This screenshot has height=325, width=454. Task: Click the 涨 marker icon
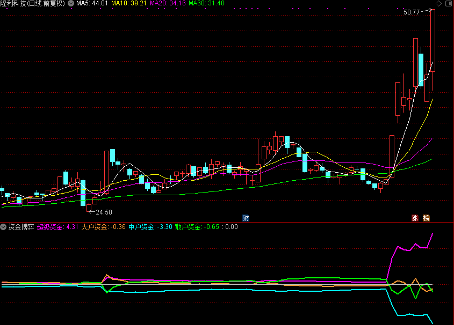[415, 218]
